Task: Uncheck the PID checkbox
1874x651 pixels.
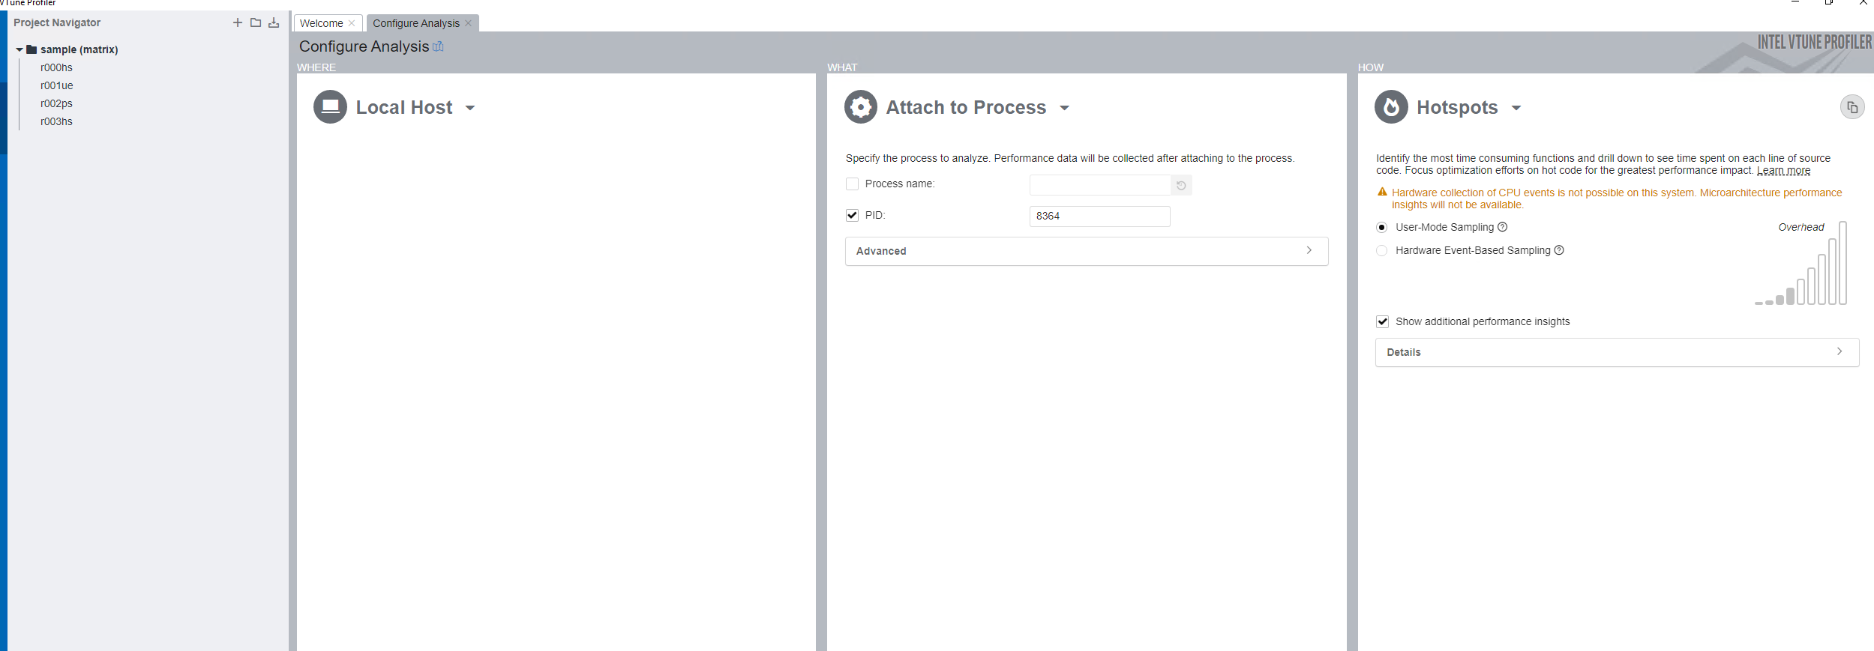Action: click(x=852, y=215)
